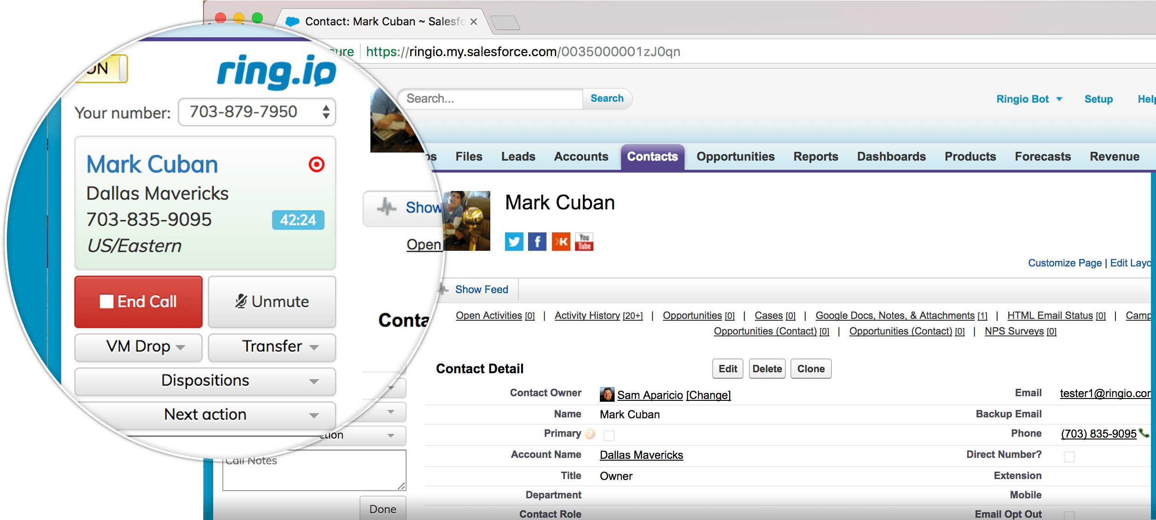Image resolution: width=1156 pixels, height=520 pixels.
Task: Click into the Call Notes text area
Action: [x=314, y=470]
